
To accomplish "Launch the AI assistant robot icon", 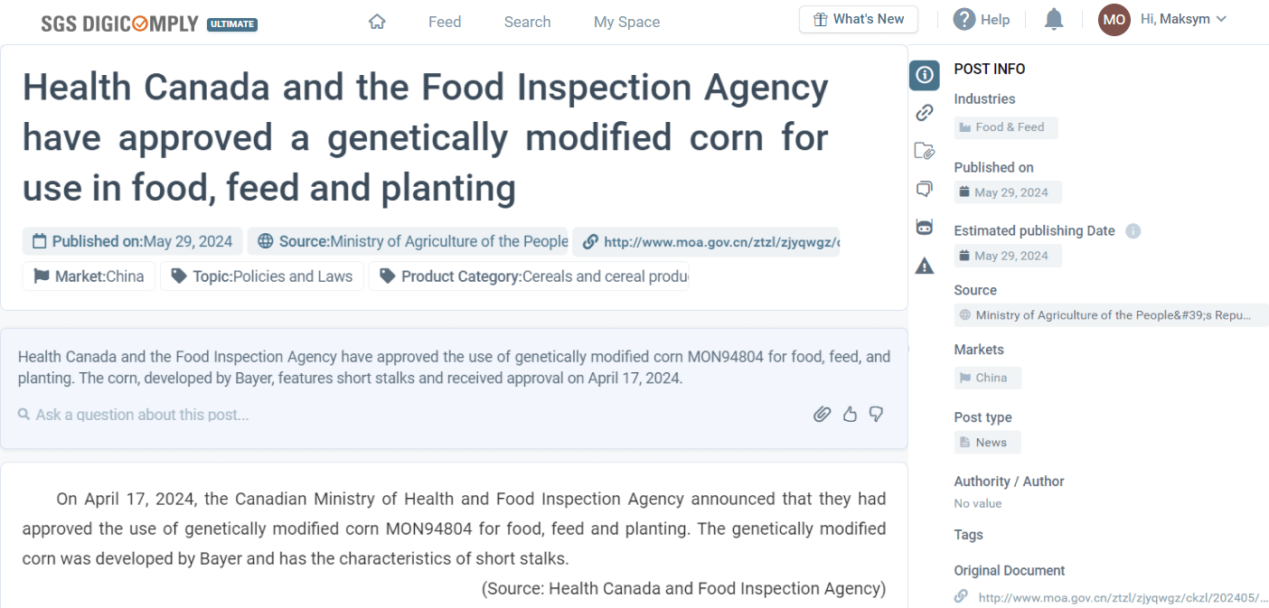I will (x=924, y=227).
